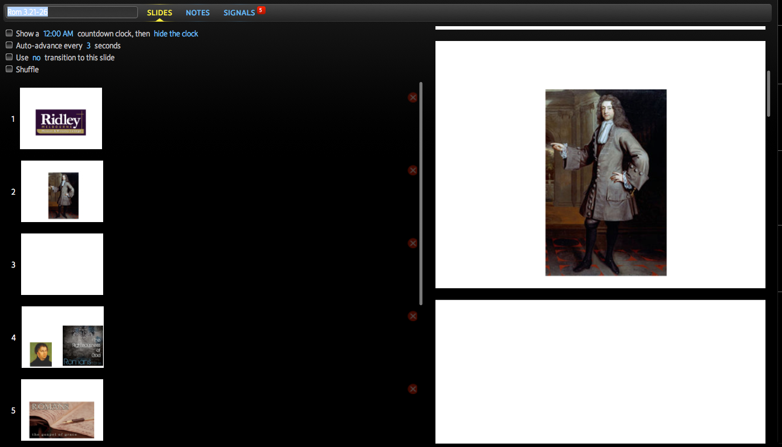
Task: Open the NOTES tab
Action: (198, 13)
